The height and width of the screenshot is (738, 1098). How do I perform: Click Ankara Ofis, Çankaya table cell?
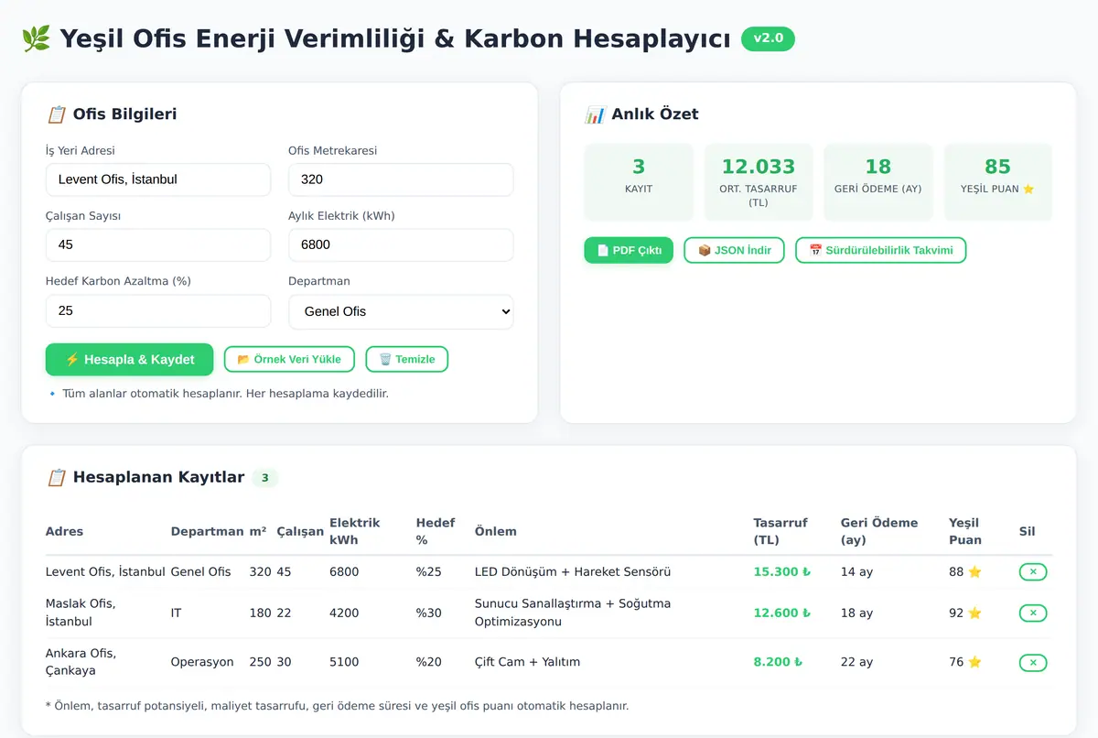[x=81, y=662]
